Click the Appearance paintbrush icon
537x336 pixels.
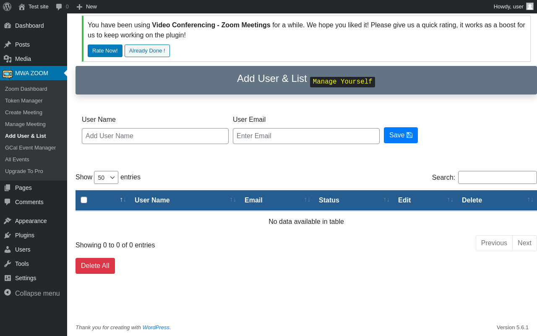(8, 221)
